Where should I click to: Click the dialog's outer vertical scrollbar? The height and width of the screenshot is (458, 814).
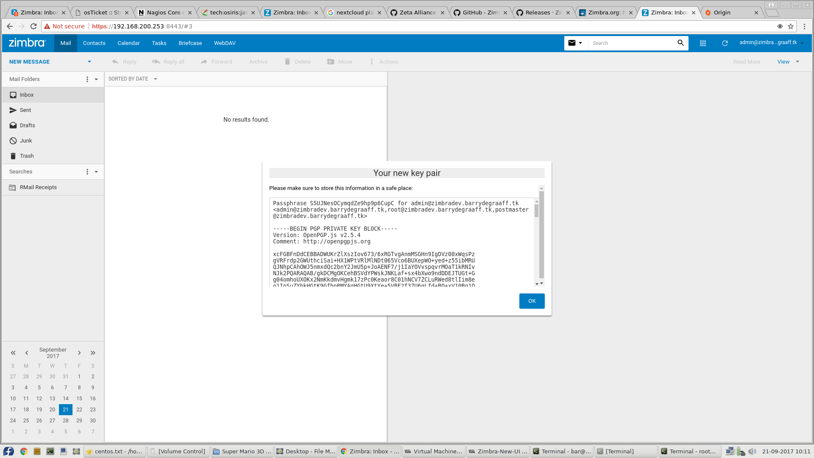541,235
